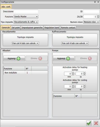Switch to the Set point tab
Viewport: 100px width, 127px height.
(x=16, y=28)
